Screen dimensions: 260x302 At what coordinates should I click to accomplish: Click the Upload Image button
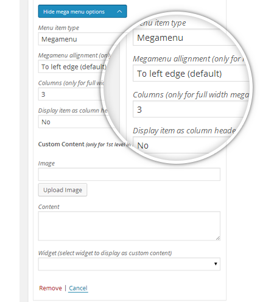[x=63, y=190]
